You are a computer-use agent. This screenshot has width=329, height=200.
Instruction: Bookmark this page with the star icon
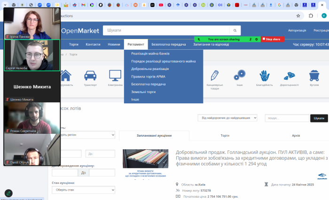298,15
